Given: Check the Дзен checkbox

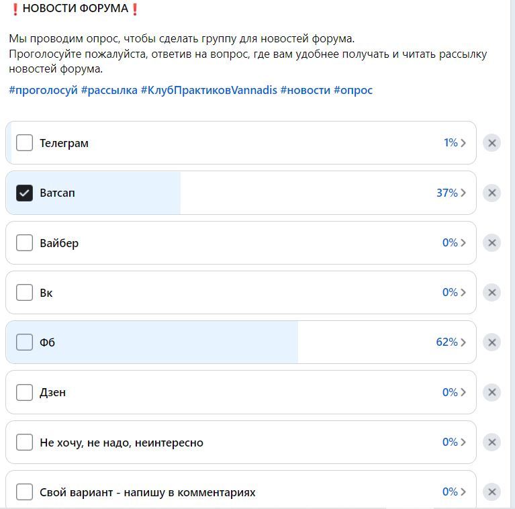Looking at the screenshot, I should pos(24,392).
